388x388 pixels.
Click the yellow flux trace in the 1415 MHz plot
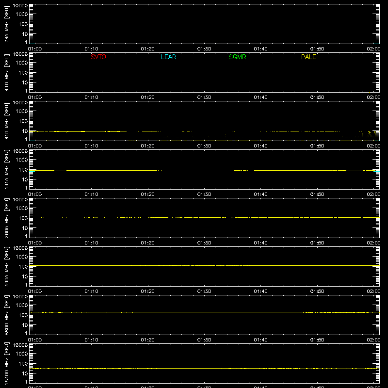[204, 170]
